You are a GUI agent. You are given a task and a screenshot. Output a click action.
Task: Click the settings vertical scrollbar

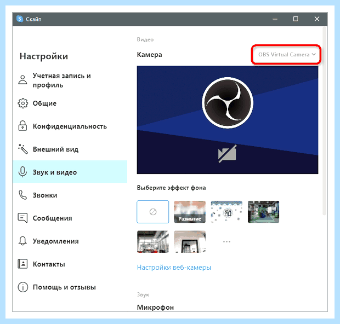tap(325, 121)
